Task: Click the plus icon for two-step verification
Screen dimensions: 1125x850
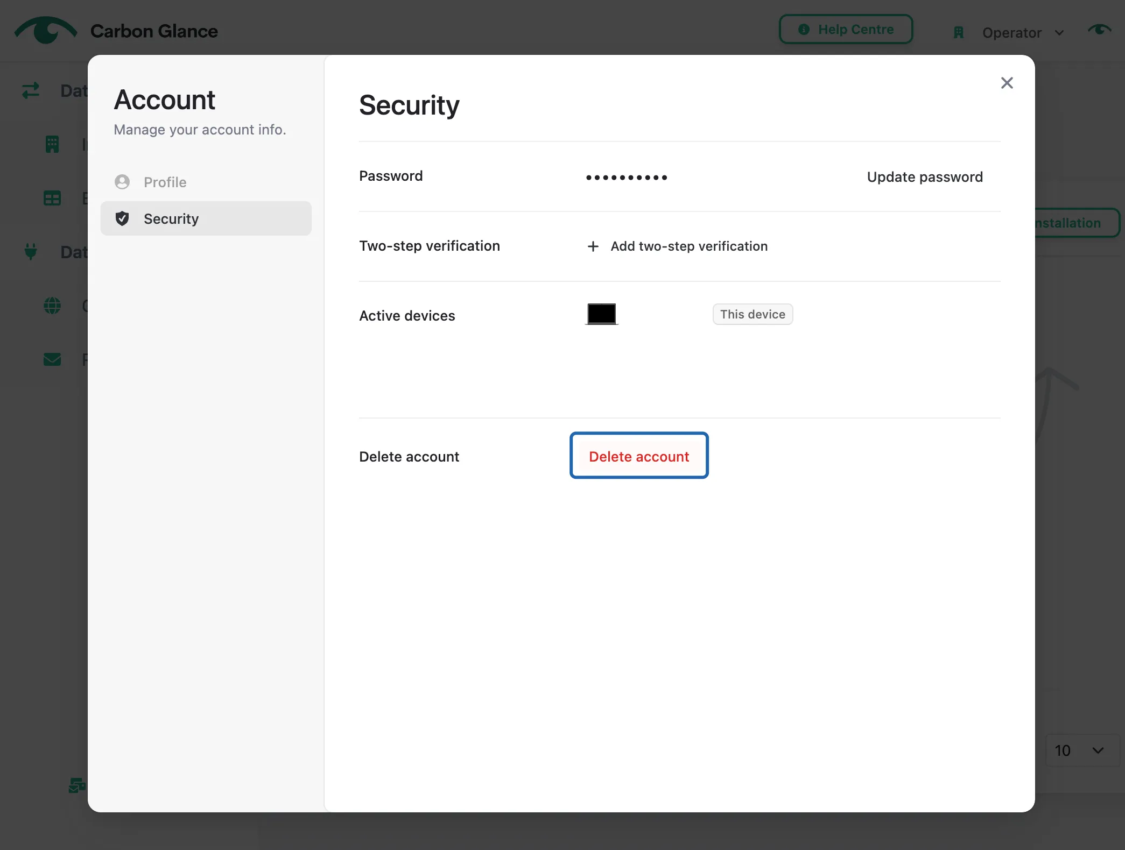Action: pyautogui.click(x=593, y=246)
